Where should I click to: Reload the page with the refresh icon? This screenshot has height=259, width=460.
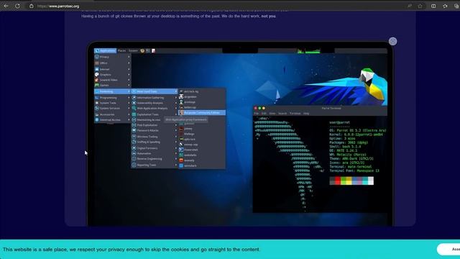[17, 6]
